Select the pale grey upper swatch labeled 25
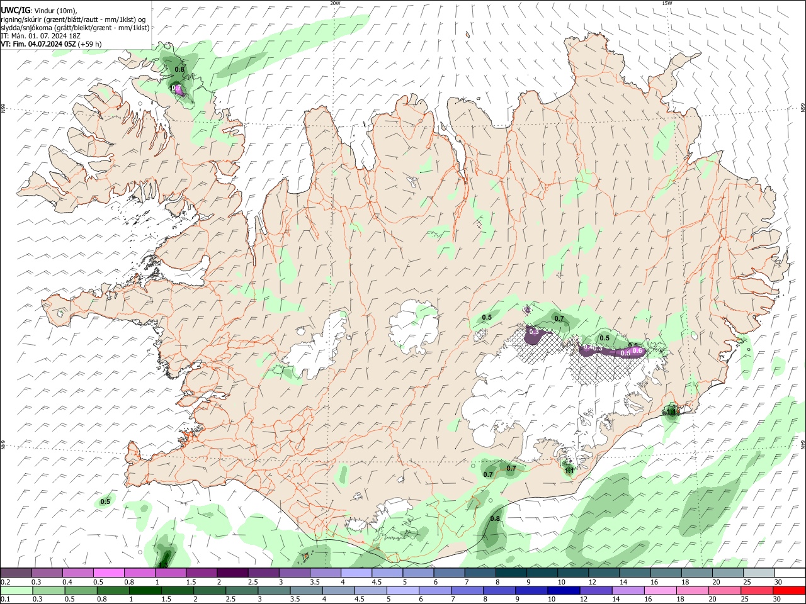This screenshot has height=604, width=806. (759, 573)
